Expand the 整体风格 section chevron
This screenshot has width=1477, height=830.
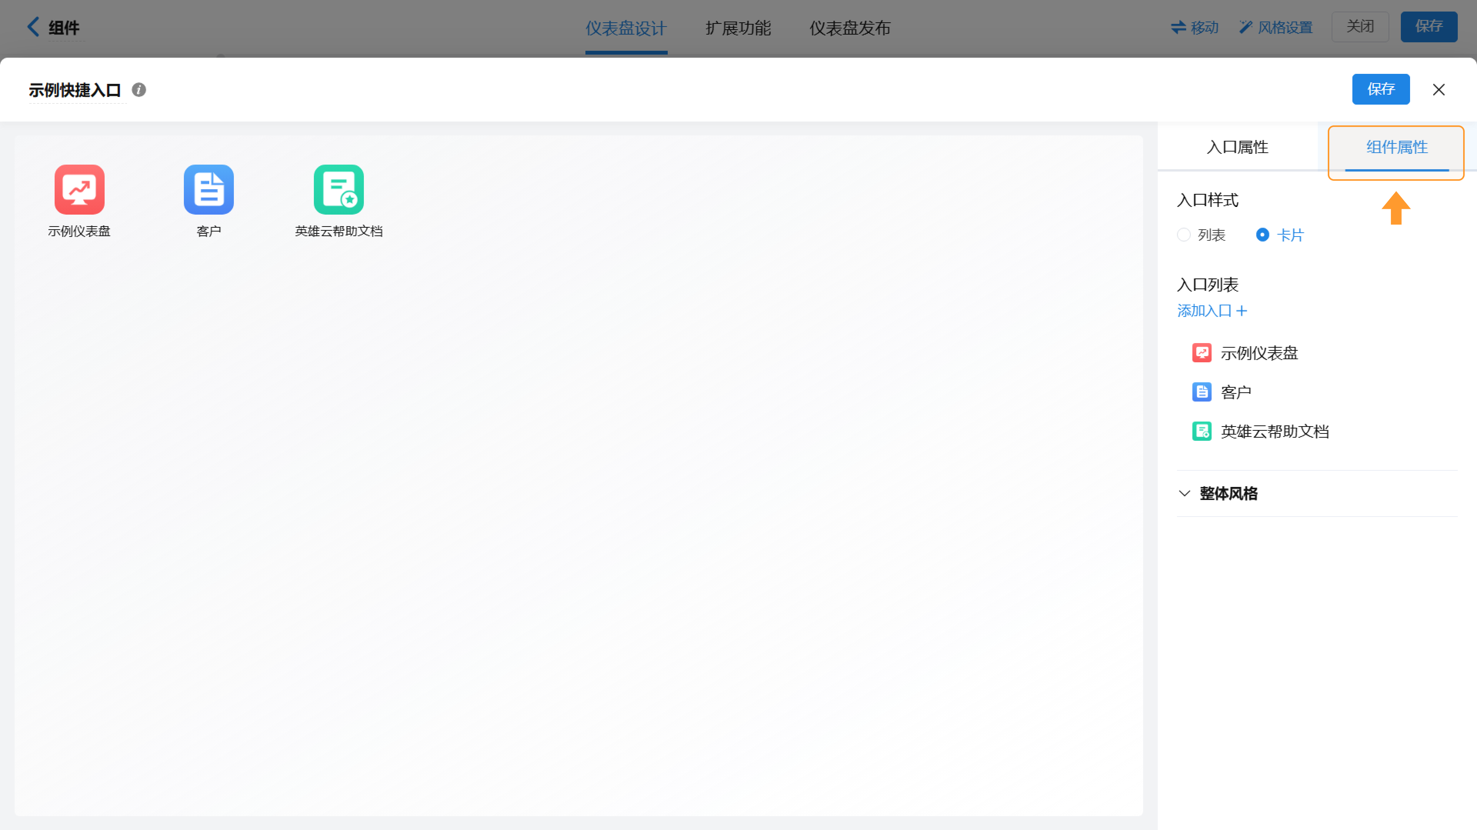pyautogui.click(x=1184, y=493)
